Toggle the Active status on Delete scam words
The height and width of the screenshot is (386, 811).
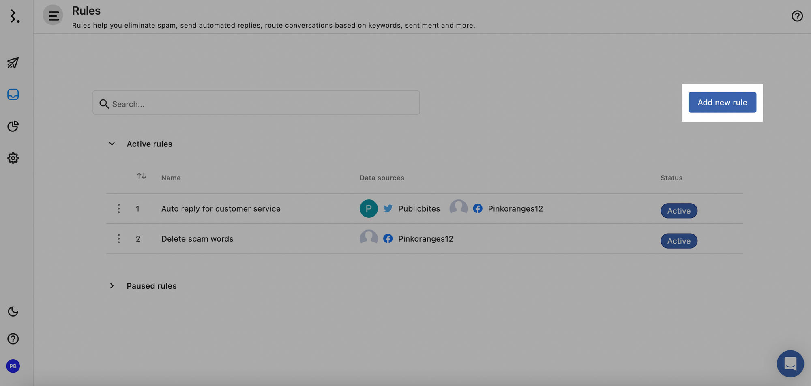[679, 240]
